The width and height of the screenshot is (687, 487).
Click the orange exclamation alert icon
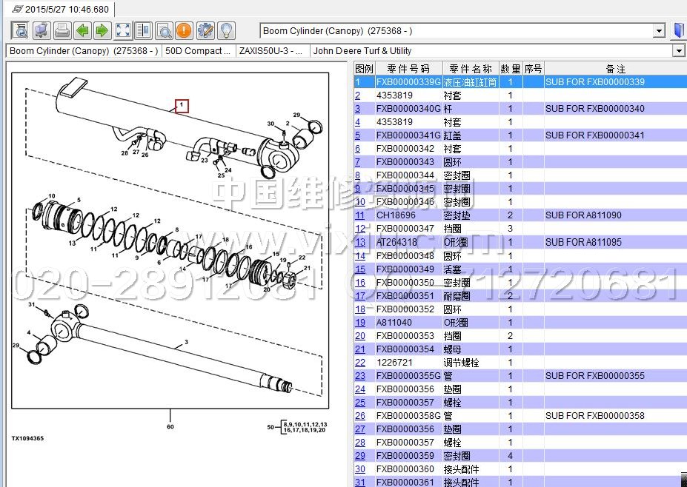(184, 30)
